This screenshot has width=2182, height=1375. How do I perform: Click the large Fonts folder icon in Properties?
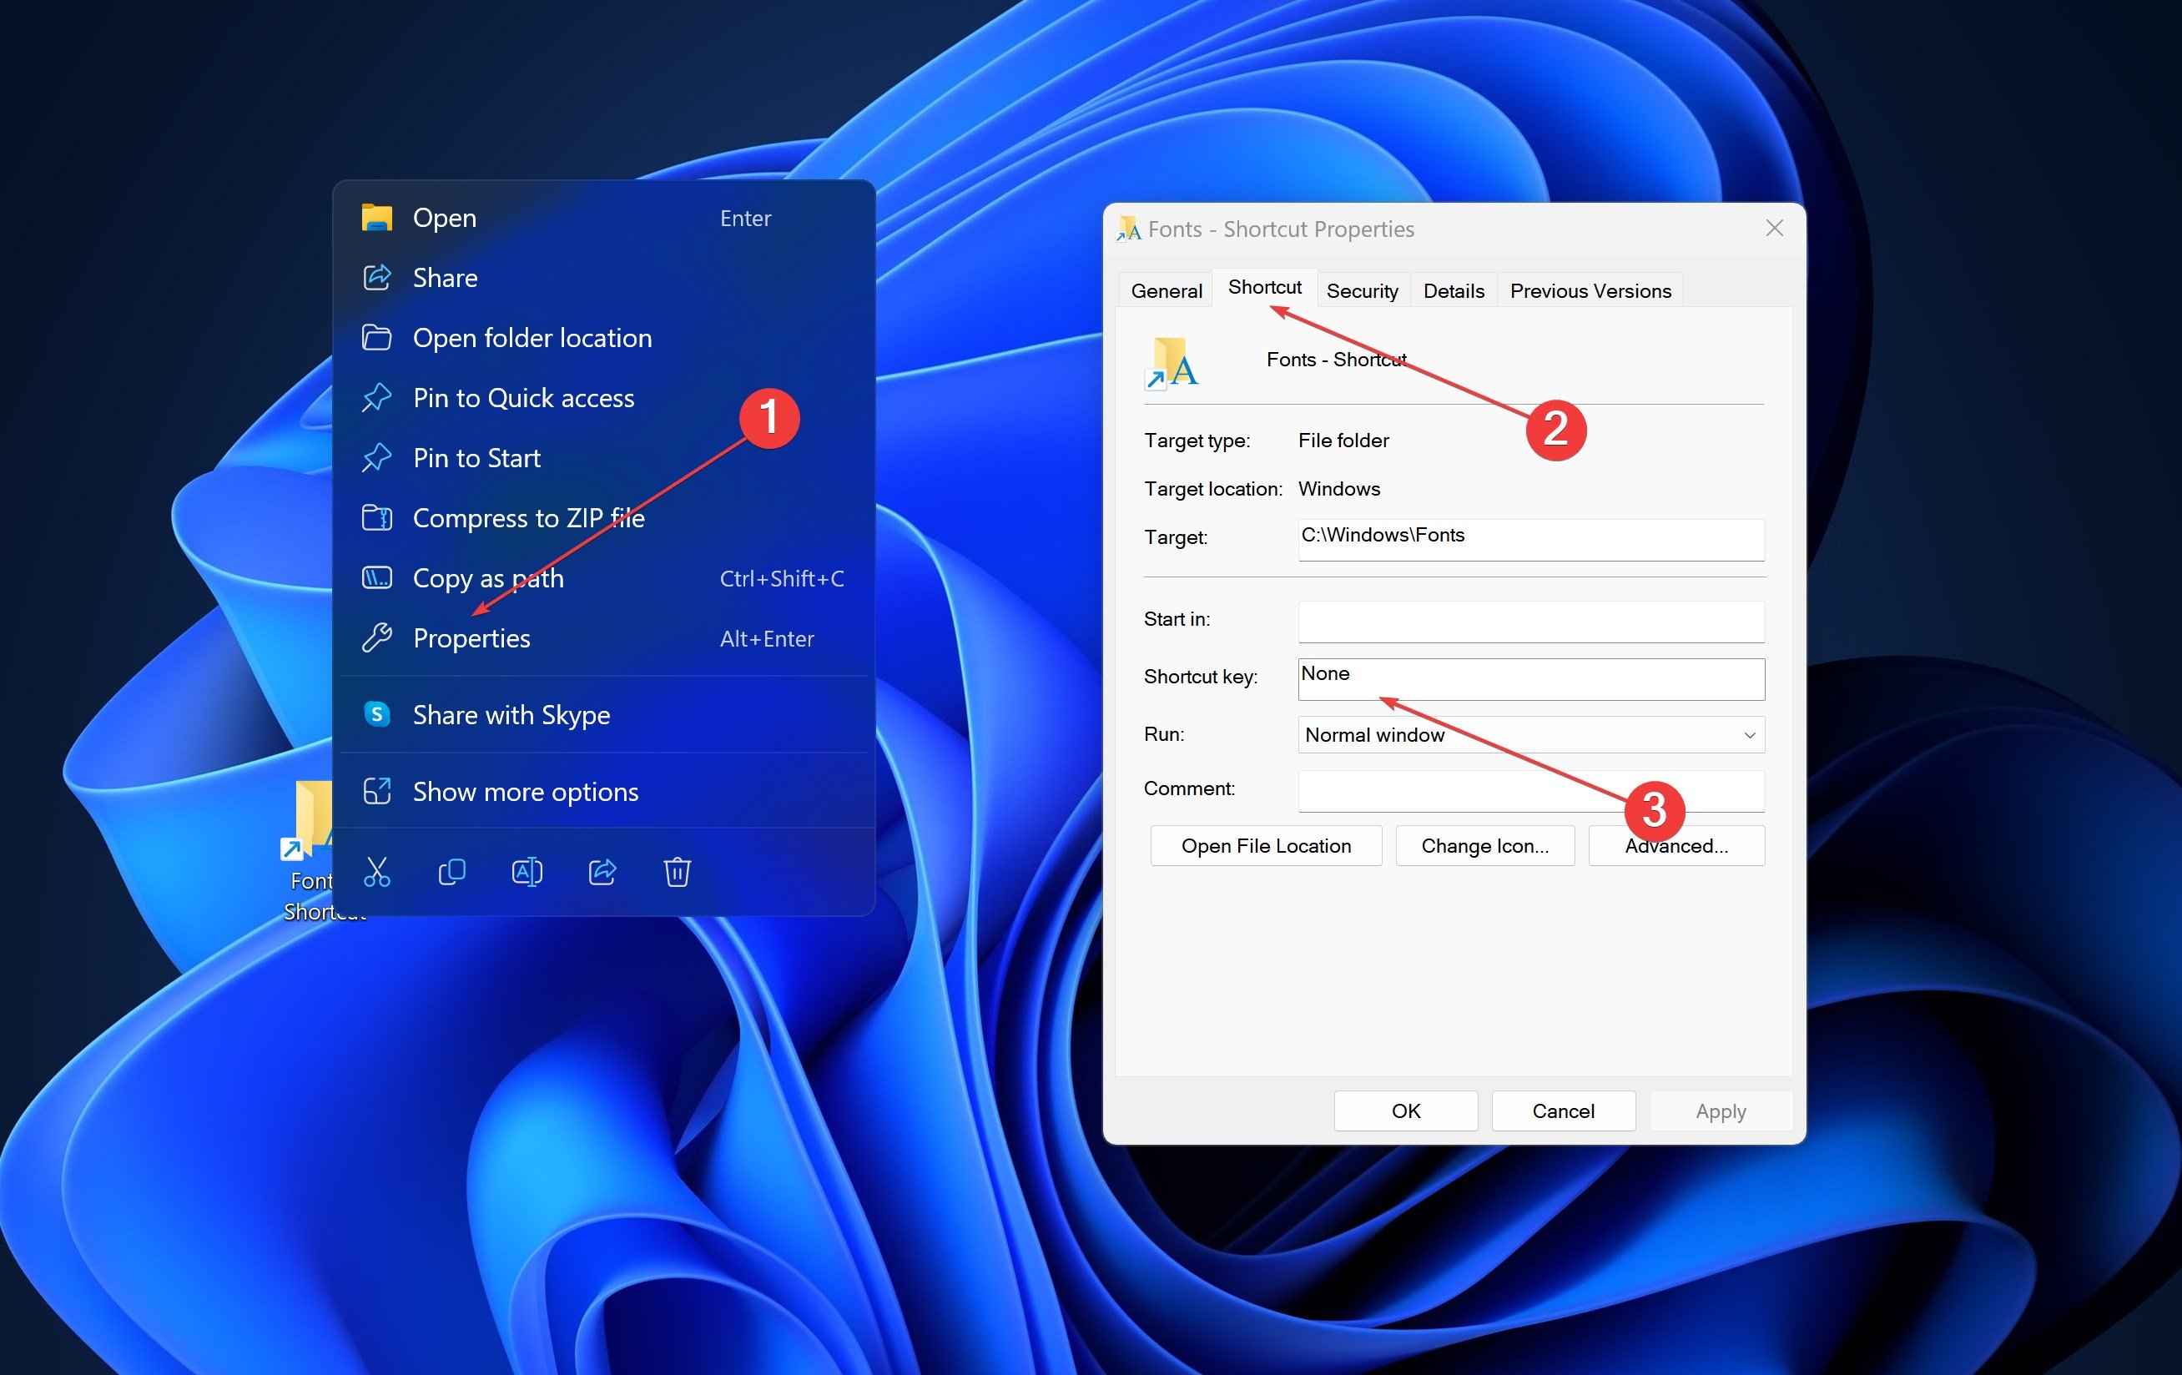[1172, 363]
